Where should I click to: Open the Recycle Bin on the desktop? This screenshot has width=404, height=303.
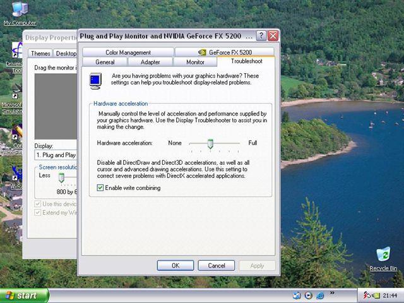383,256
